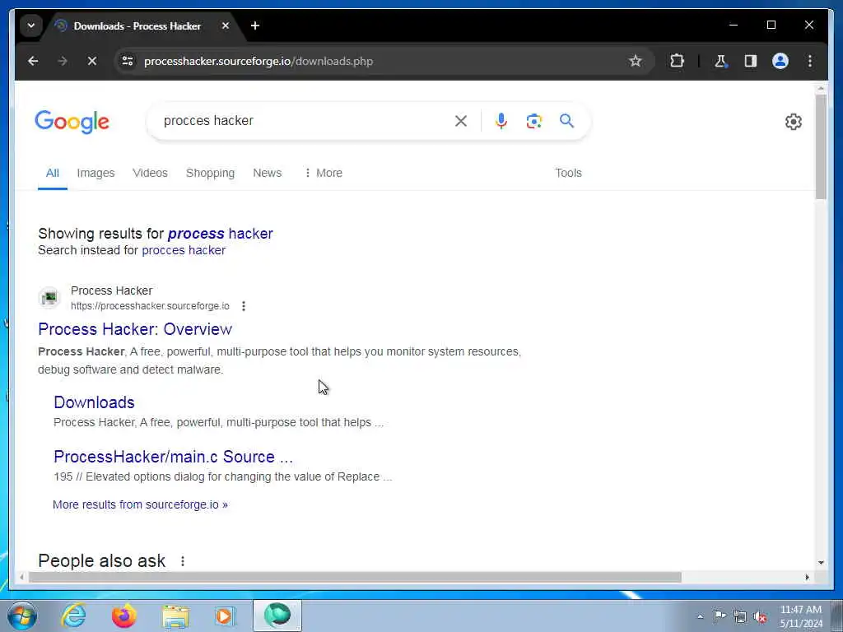Open the Downloads sitelink
This screenshot has height=632, width=843.
tap(94, 402)
